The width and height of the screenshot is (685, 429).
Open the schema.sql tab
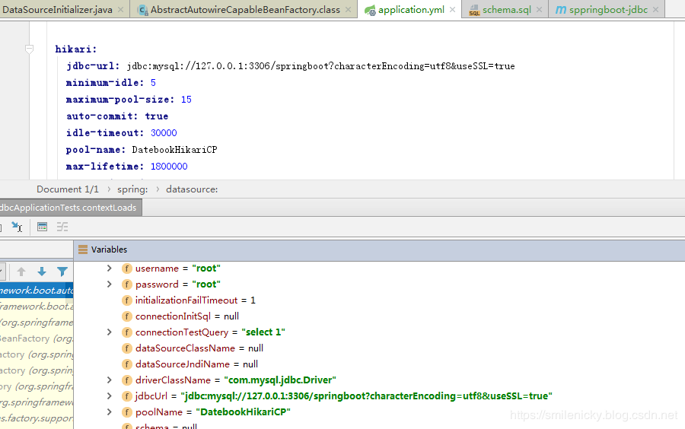[507, 10]
